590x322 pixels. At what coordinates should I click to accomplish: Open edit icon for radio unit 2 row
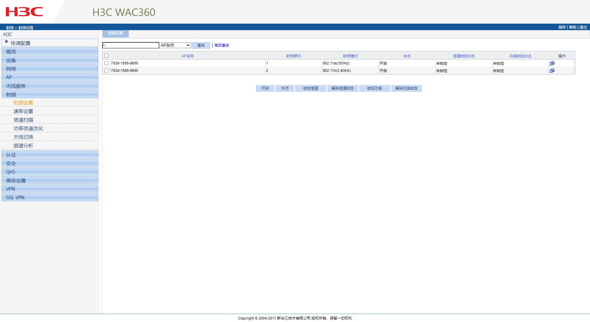coord(552,71)
